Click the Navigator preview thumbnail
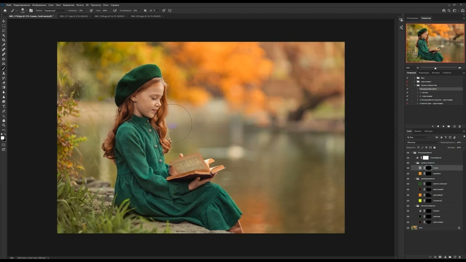 pyautogui.click(x=435, y=43)
